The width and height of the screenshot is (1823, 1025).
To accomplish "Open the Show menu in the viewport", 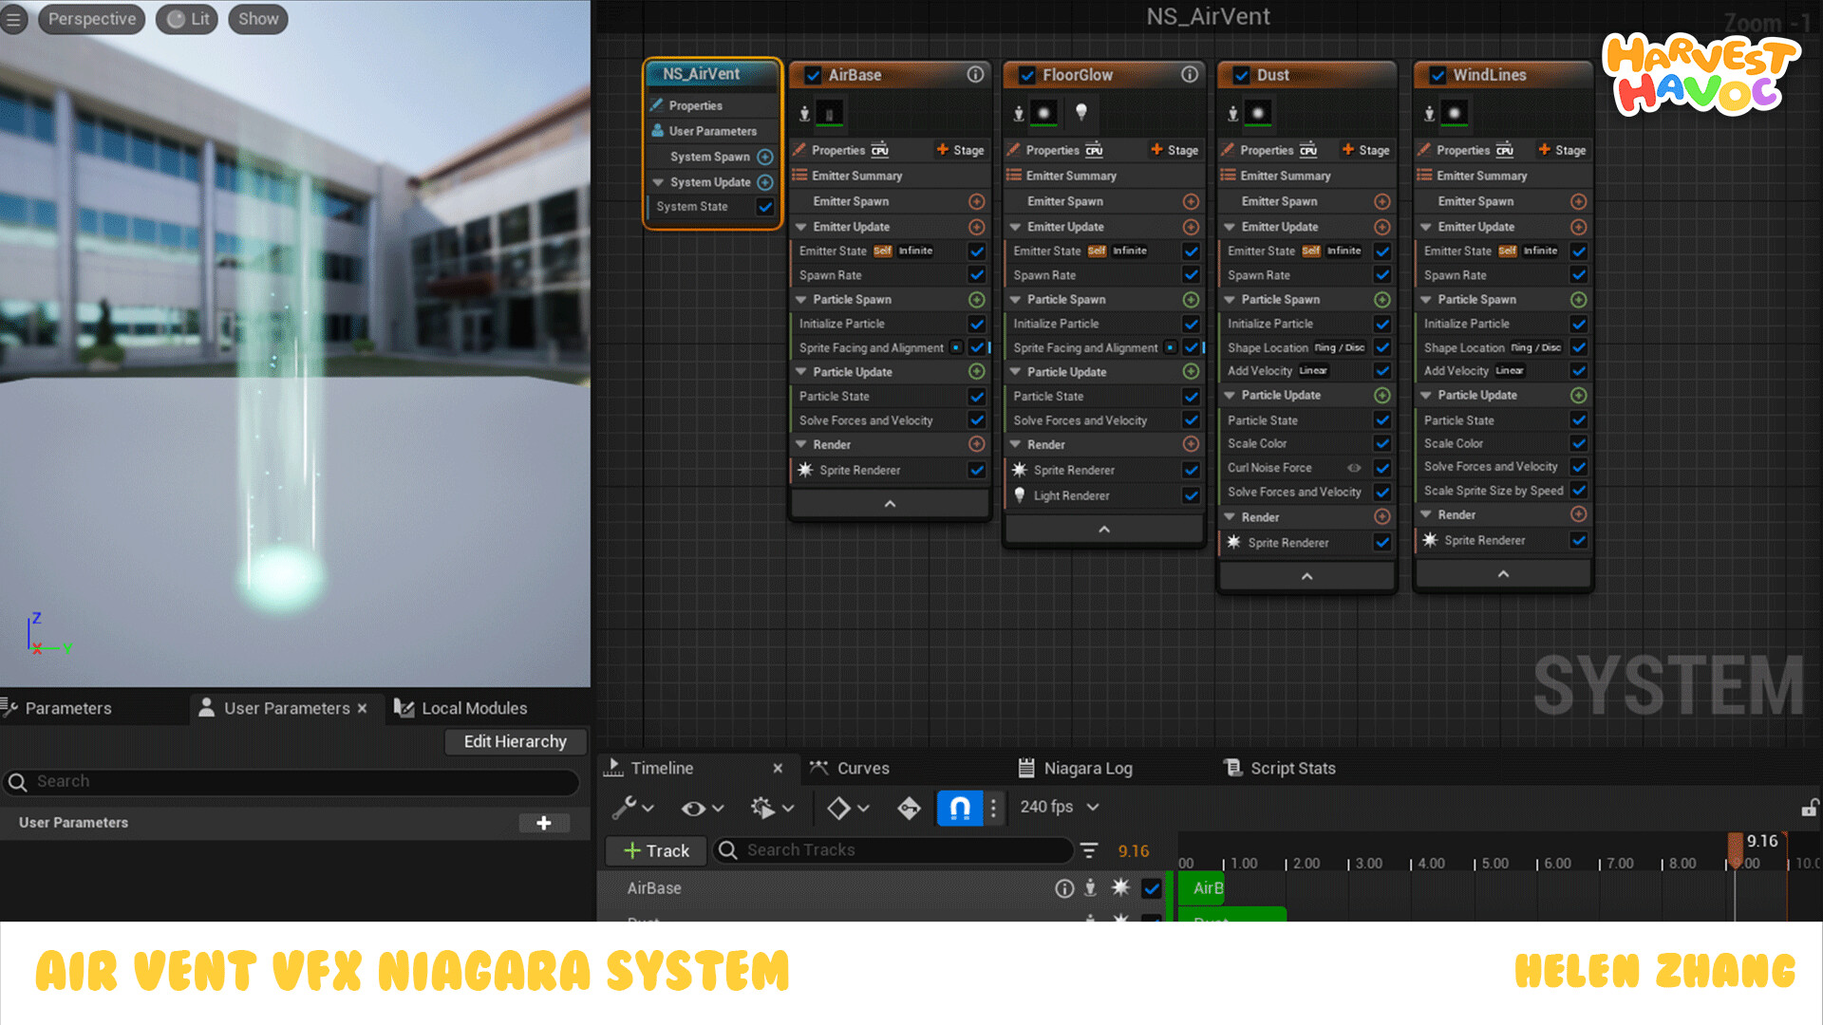I will click(x=257, y=18).
